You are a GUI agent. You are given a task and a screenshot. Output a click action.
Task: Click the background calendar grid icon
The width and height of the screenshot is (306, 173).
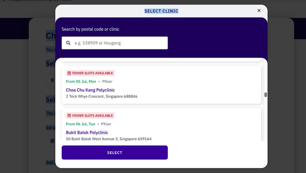52,141
